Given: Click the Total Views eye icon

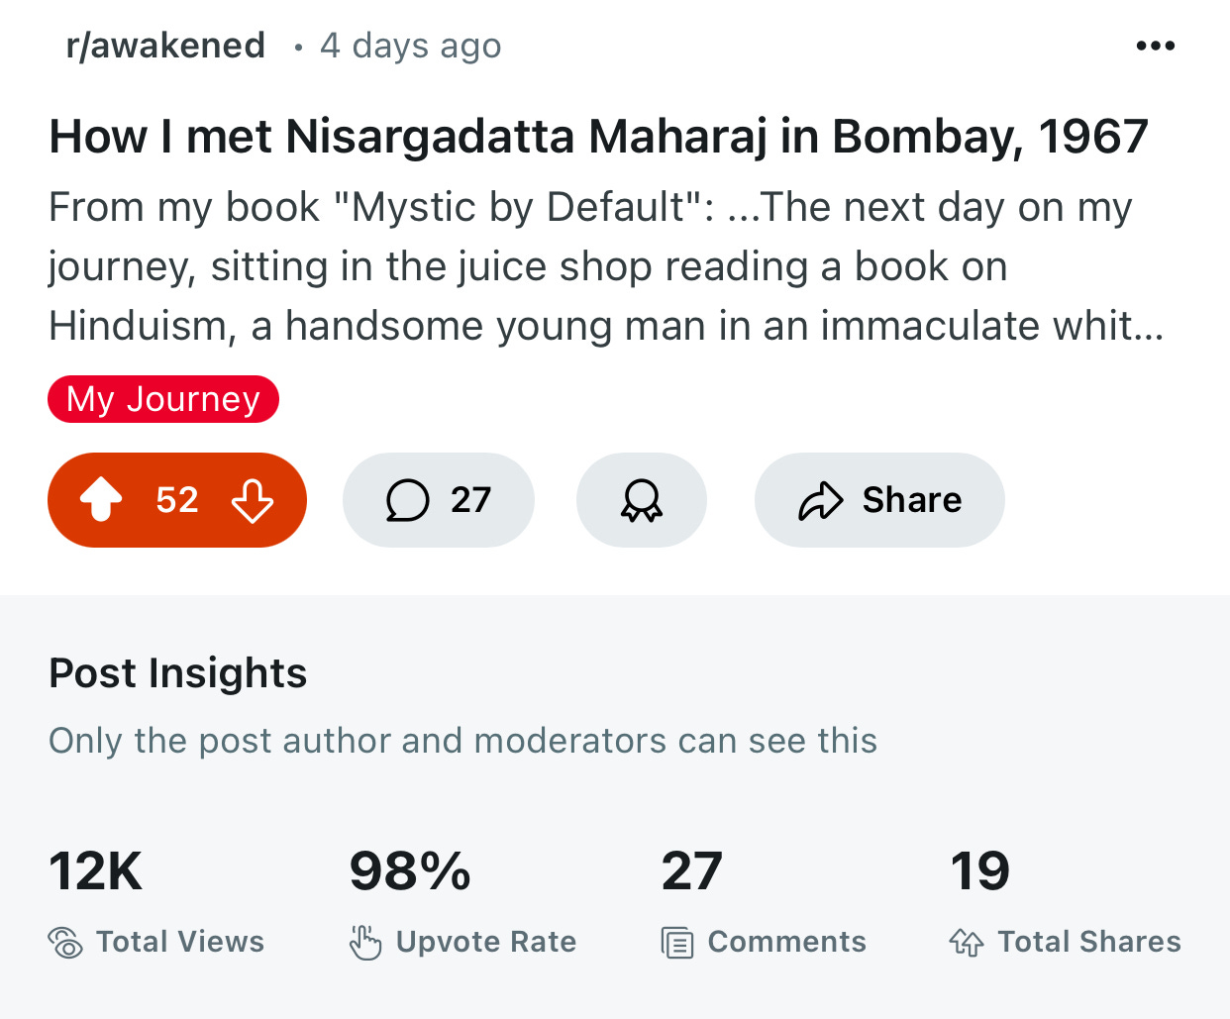Looking at the screenshot, I should pos(65,942).
